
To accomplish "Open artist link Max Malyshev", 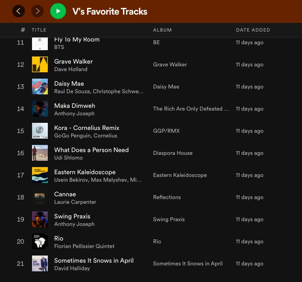I will (109, 180).
